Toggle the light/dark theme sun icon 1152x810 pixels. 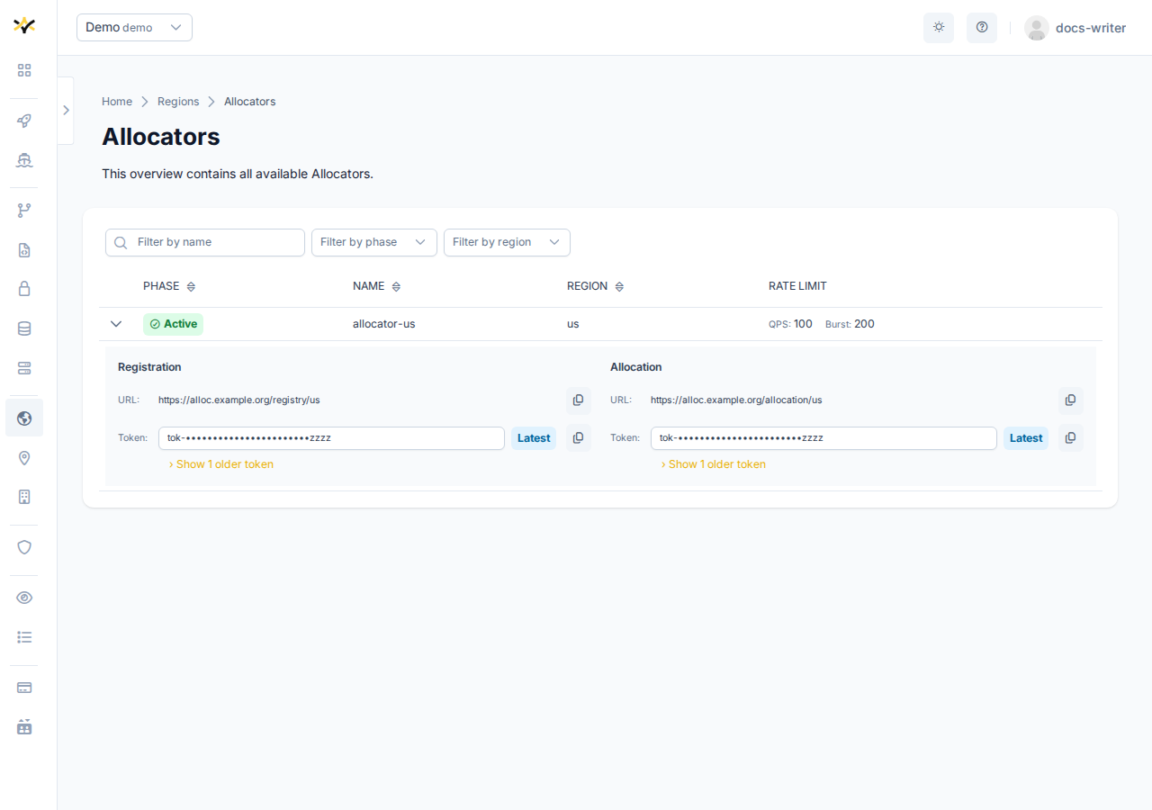939,27
